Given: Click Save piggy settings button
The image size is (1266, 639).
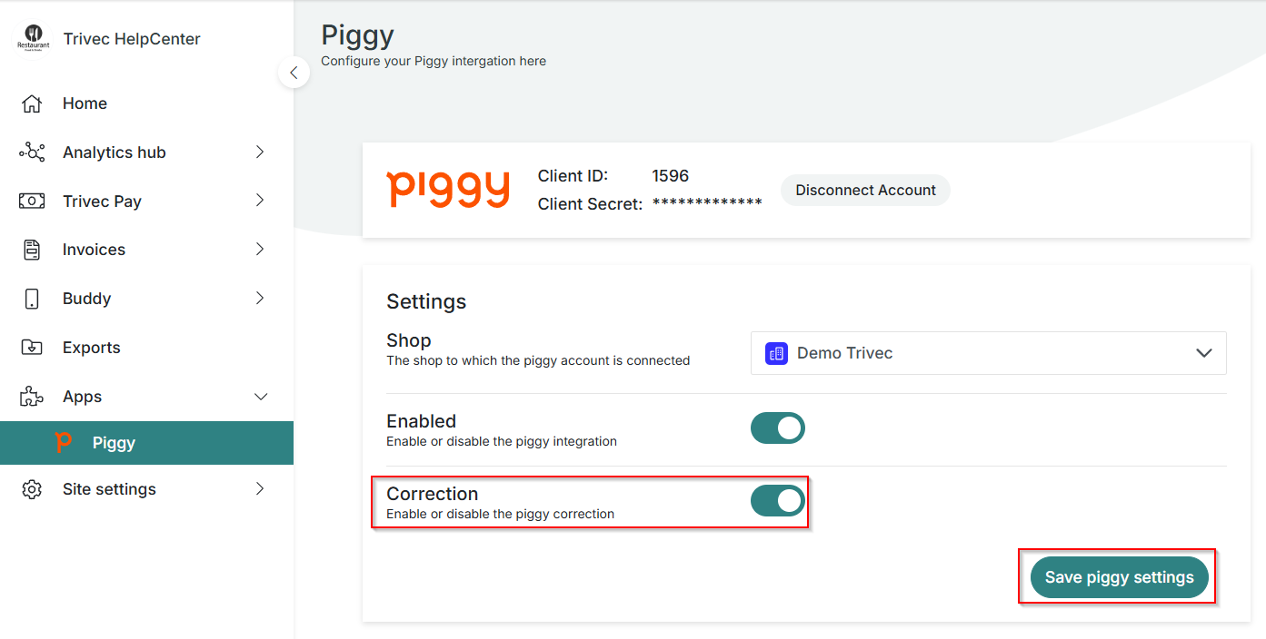Looking at the screenshot, I should (x=1119, y=577).
